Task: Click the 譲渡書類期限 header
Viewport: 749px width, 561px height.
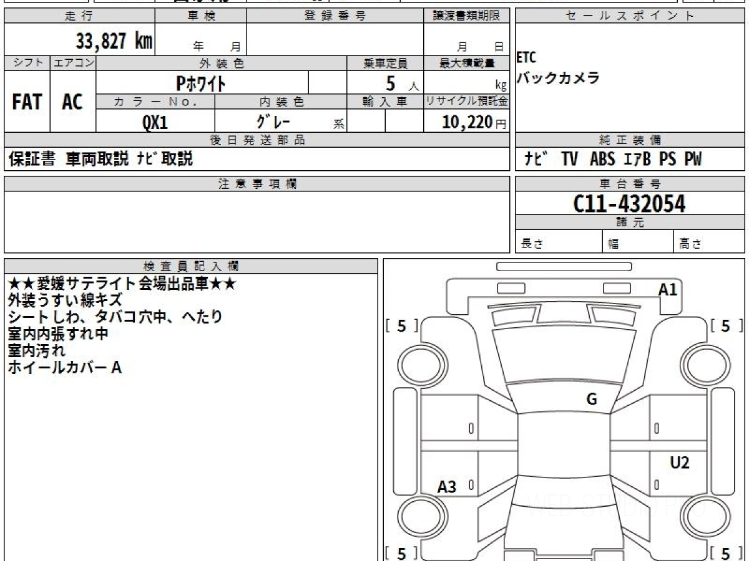Action: 466,16
